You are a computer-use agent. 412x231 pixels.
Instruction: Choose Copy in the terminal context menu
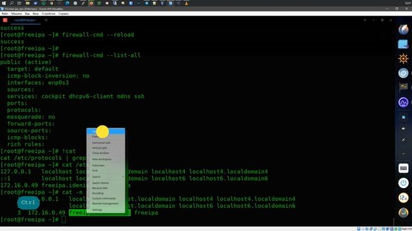pos(106,131)
